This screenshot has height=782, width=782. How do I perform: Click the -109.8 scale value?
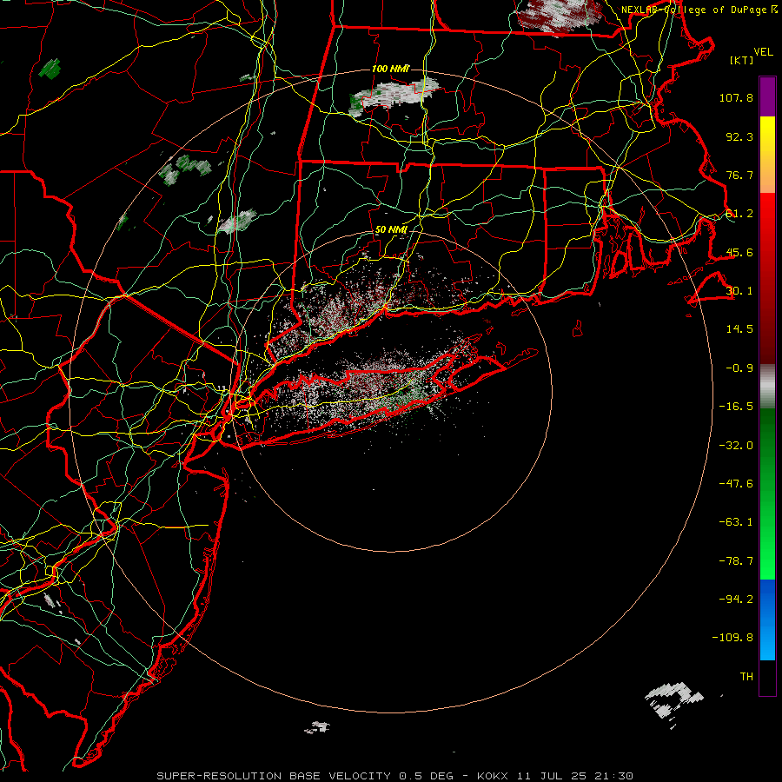click(x=732, y=638)
